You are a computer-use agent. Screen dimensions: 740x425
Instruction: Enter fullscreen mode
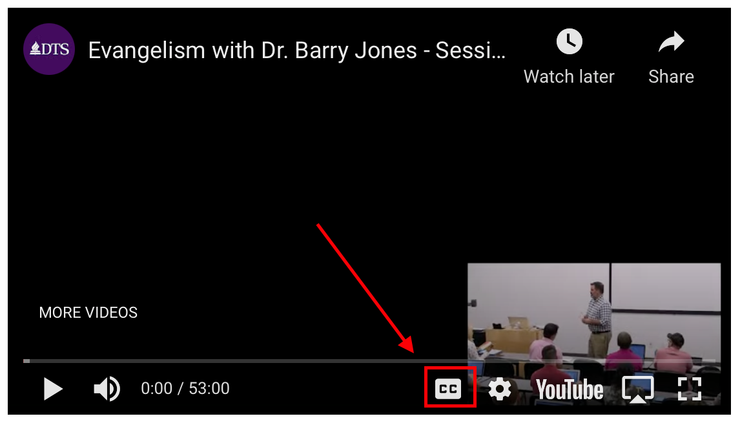[x=690, y=389]
